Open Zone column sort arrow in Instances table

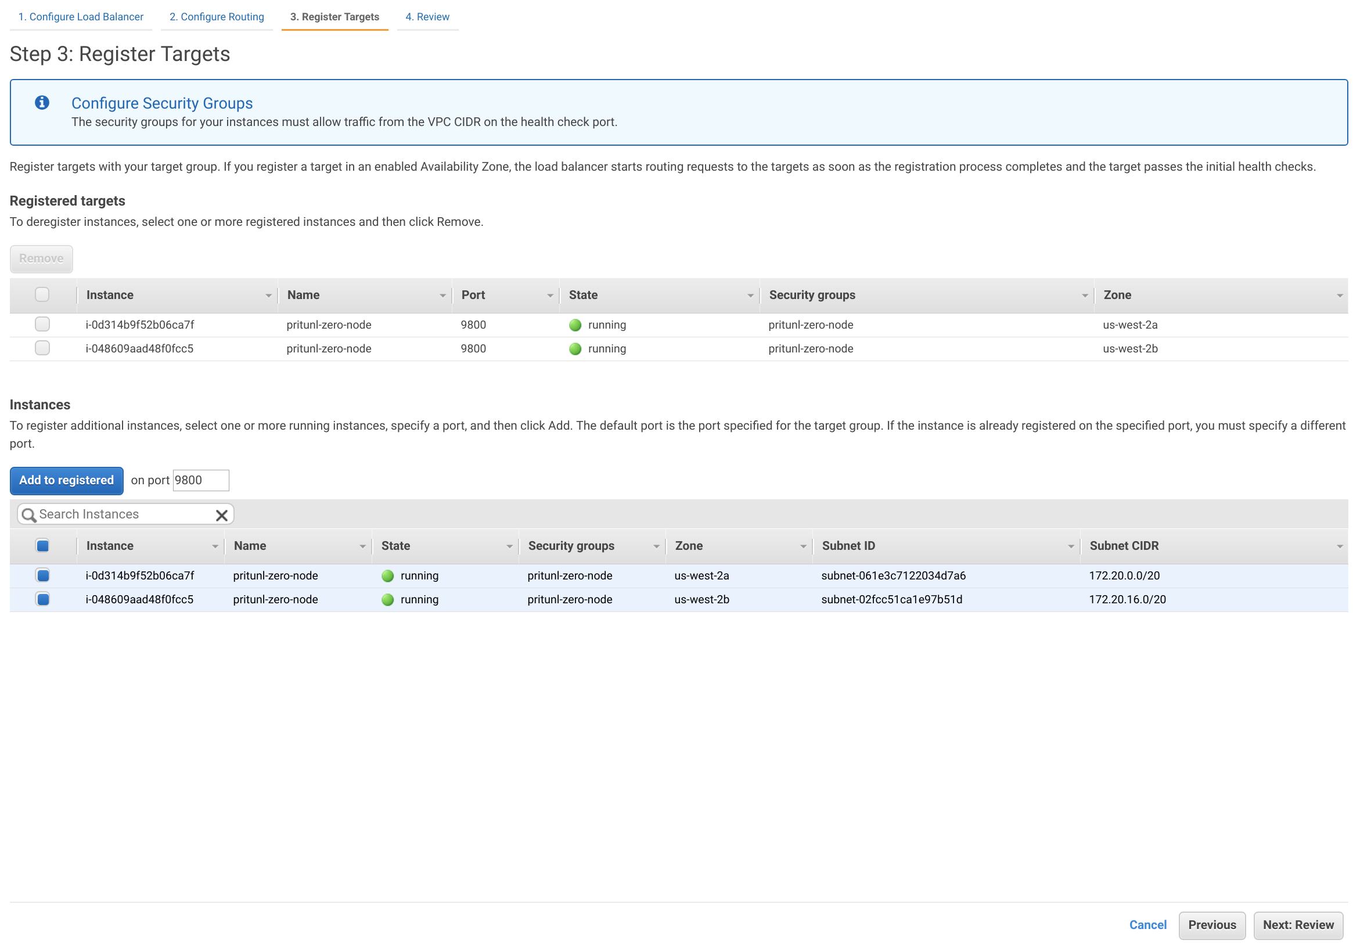[x=803, y=547]
